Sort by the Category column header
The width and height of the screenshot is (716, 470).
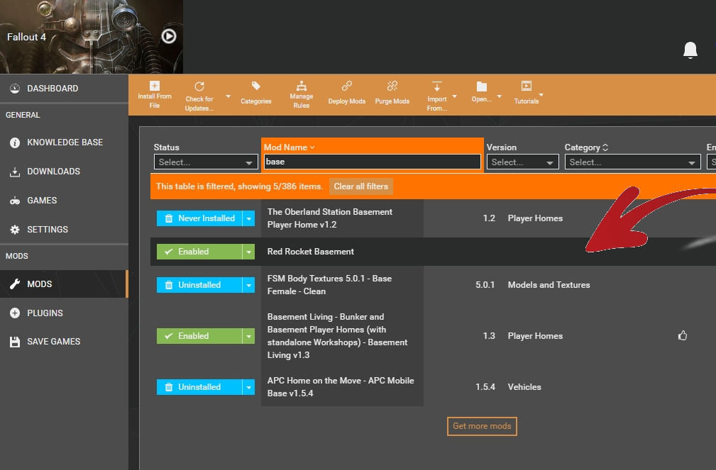click(586, 147)
